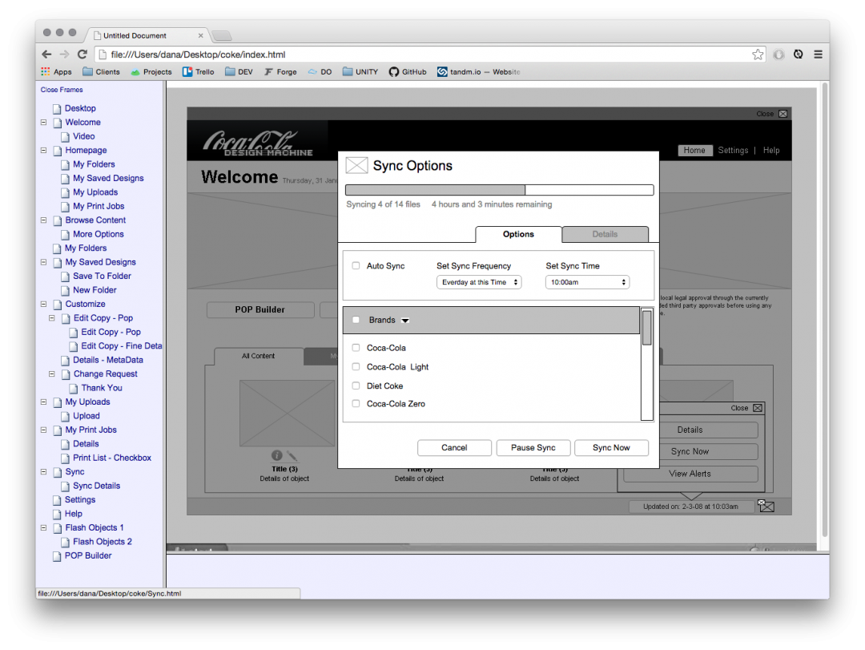Open the Print List - Checkbox link
The height and width of the screenshot is (650, 865).
coord(112,458)
